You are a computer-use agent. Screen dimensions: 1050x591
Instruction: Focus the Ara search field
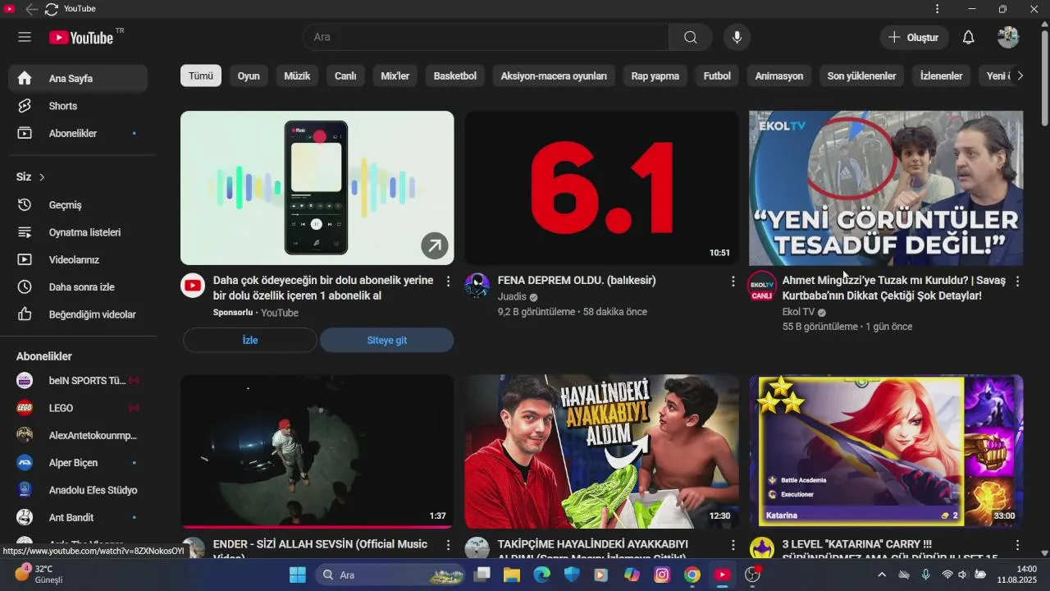coord(486,37)
